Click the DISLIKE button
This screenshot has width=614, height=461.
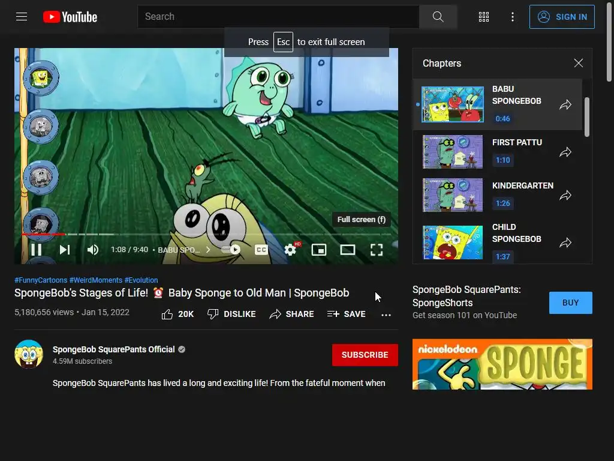(x=231, y=314)
